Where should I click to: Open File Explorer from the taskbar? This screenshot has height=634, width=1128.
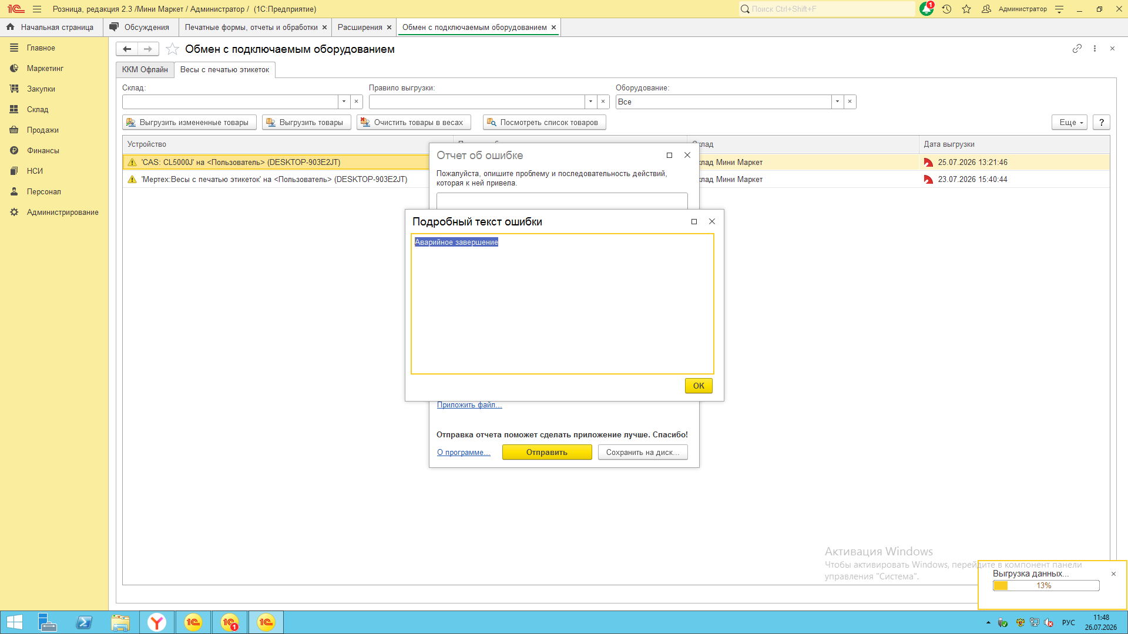click(120, 622)
